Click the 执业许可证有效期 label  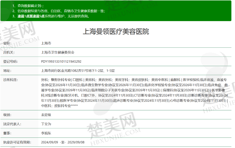17,142
